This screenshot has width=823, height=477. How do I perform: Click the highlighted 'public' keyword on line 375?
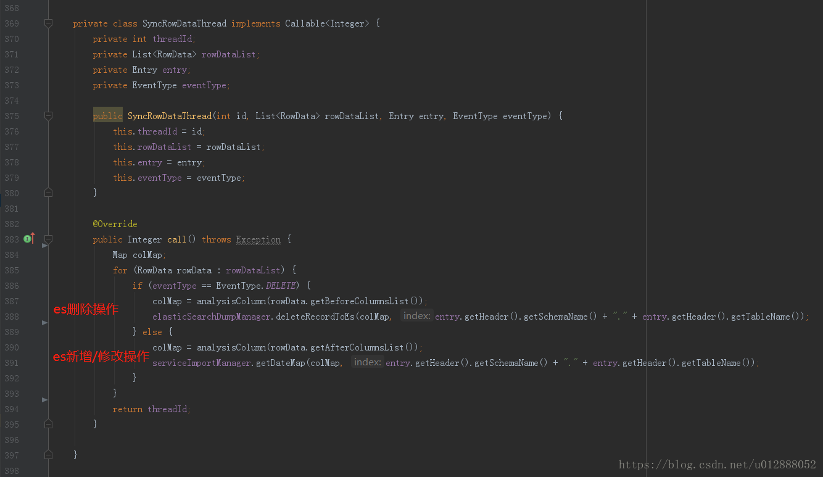point(108,116)
